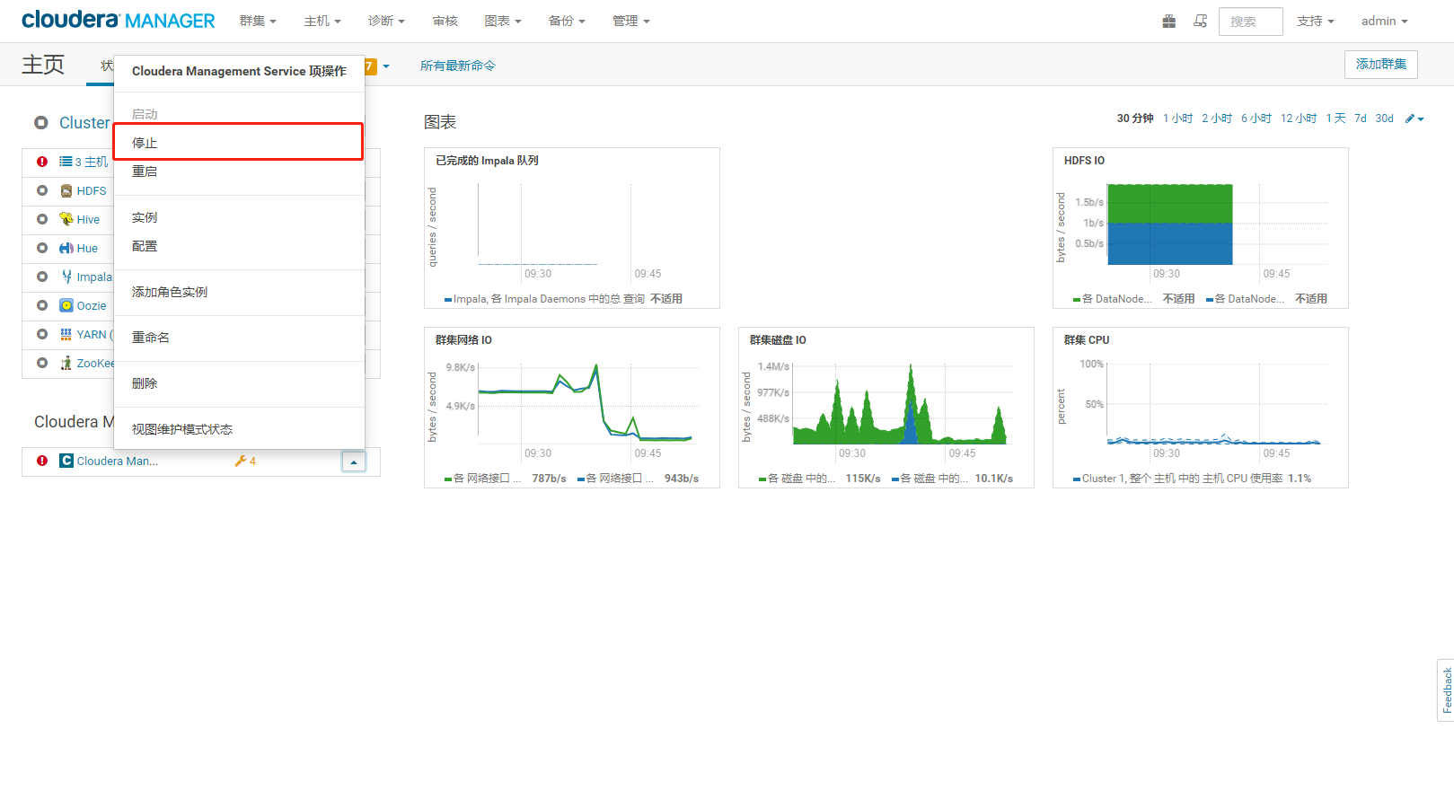Set time range to 1 天
The image size is (1454, 791).
(x=1335, y=119)
